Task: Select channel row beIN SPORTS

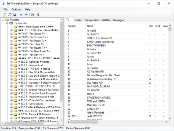Action: pyautogui.click(x=118, y=116)
